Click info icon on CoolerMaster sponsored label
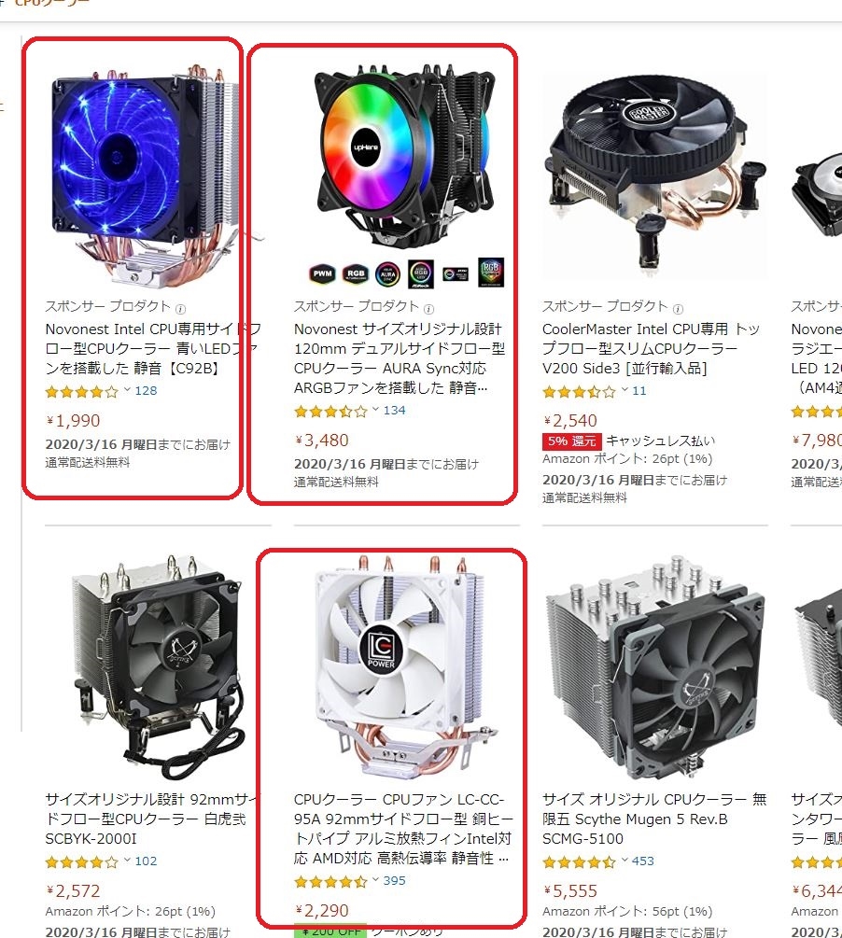The width and height of the screenshot is (842, 938). pyautogui.click(x=678, y=309)
